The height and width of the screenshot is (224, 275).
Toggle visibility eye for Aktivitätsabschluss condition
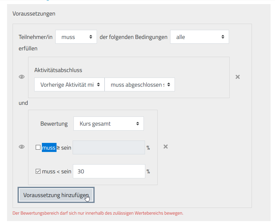(x=22, y=77)
